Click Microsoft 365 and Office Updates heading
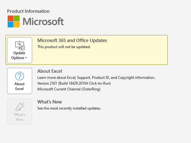The image size is (191, 143). pyautogui.click(x=72, y=40)
